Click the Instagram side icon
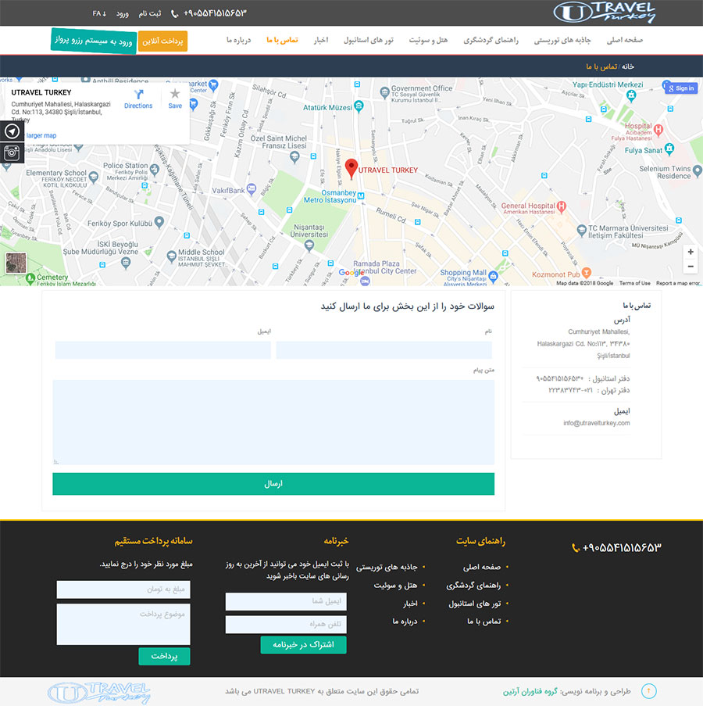703x706 pixels. pyautogui.click(x=12, y=153)
